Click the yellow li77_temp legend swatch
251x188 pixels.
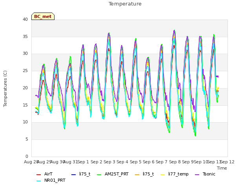pyautogui.click(x=162, y=174)
